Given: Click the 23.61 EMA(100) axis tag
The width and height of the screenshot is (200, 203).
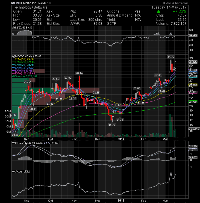Looking at the screenshot, I should 193,92.
